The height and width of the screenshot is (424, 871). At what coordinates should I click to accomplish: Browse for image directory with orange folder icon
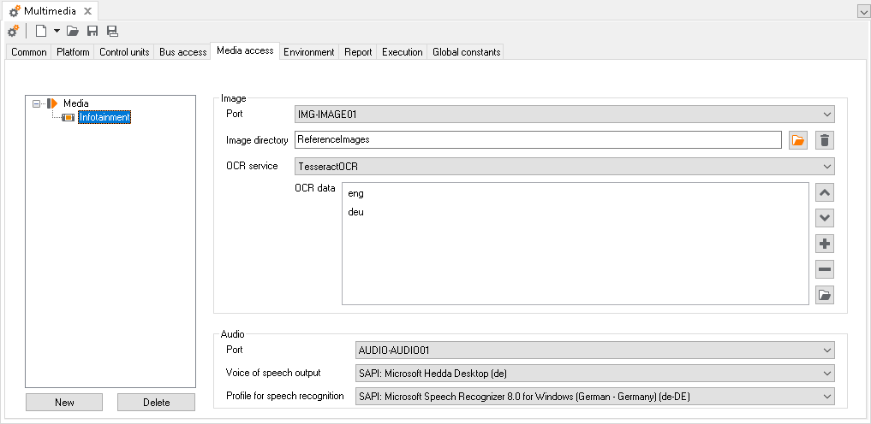(798, 140)
